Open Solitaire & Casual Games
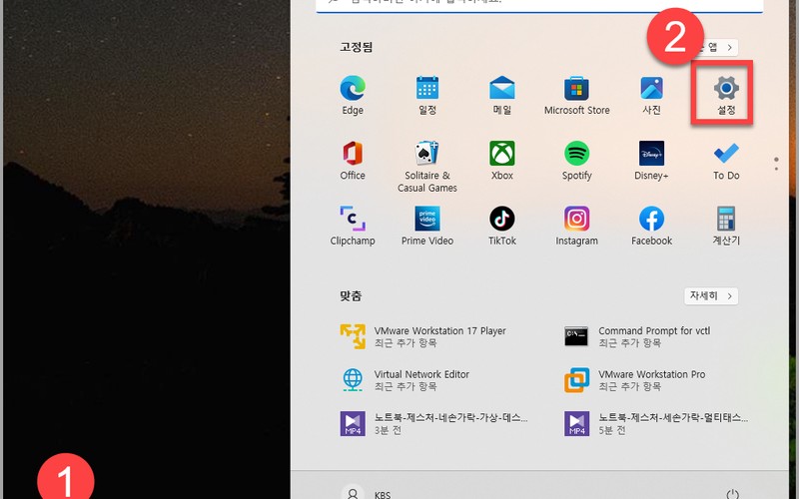Image resolution: width=799 pixels, height=499 pixels. pos(427,167)
